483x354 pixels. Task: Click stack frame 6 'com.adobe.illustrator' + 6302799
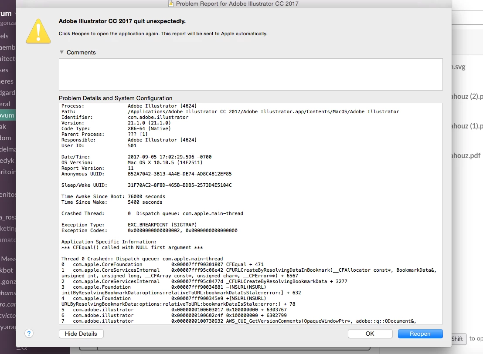174,315
